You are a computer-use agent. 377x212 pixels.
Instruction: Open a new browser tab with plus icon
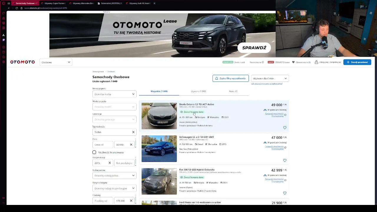point(155,3)
